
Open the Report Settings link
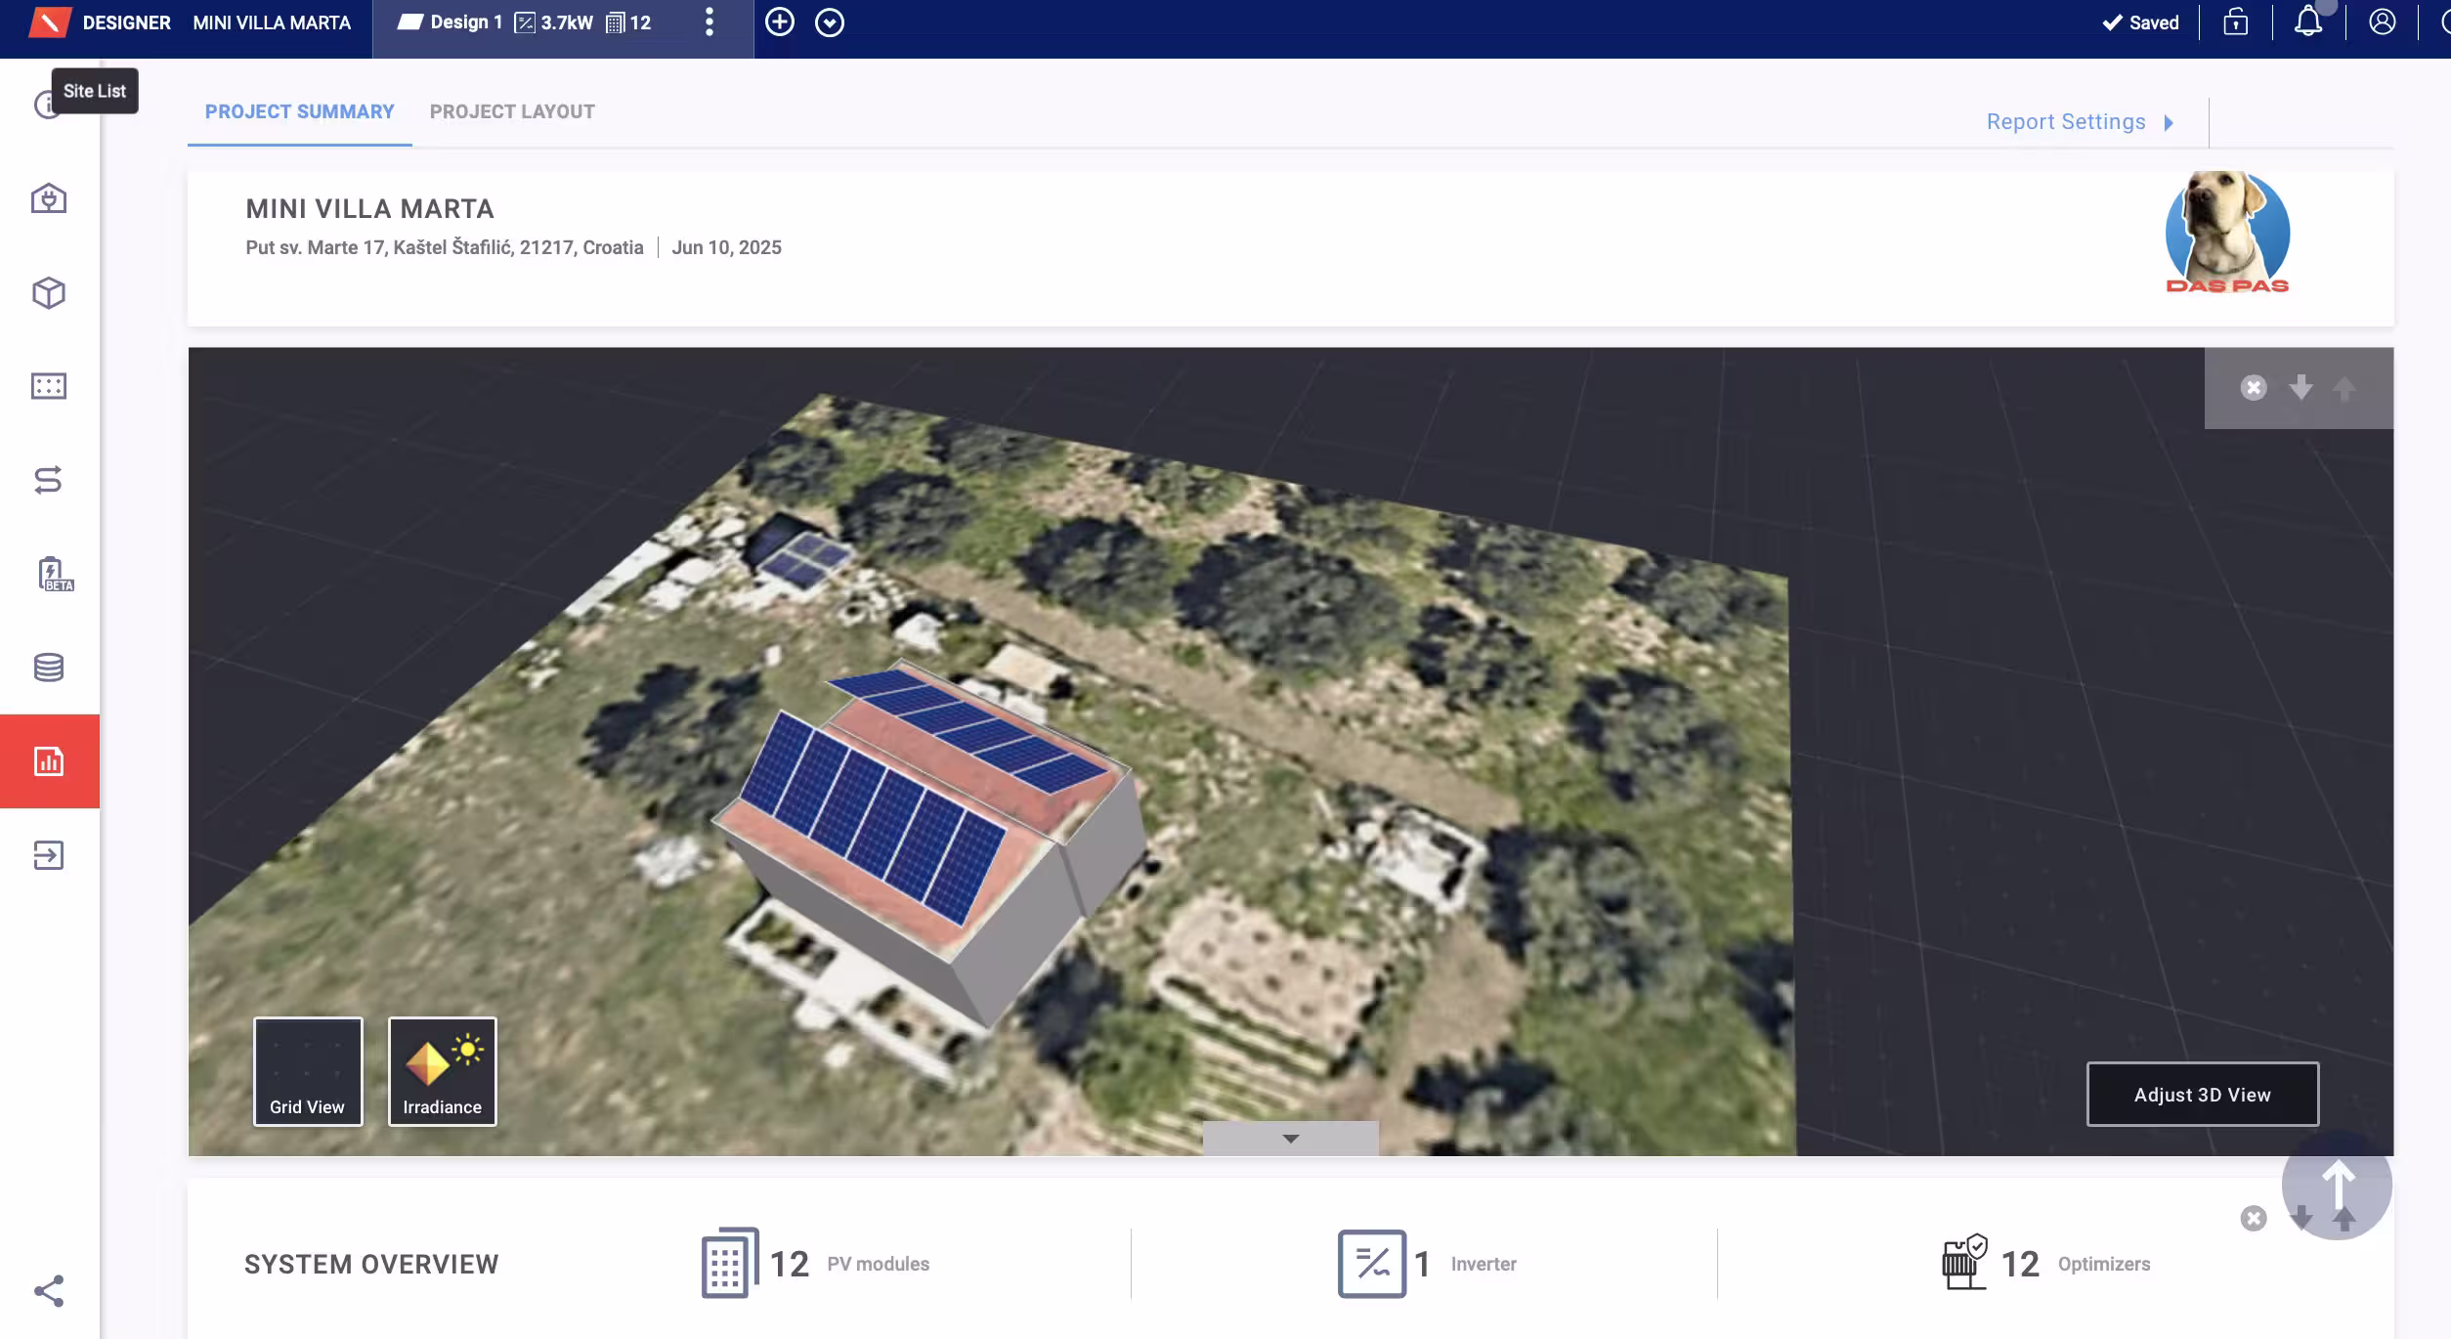pos(2066,121)
